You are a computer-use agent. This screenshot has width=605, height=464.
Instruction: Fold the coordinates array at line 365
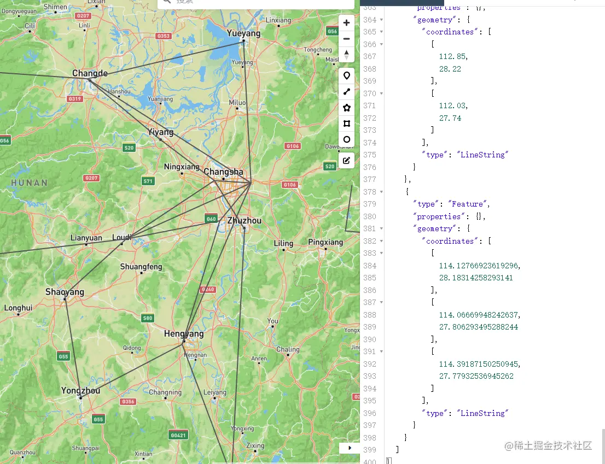click(381, 32)
